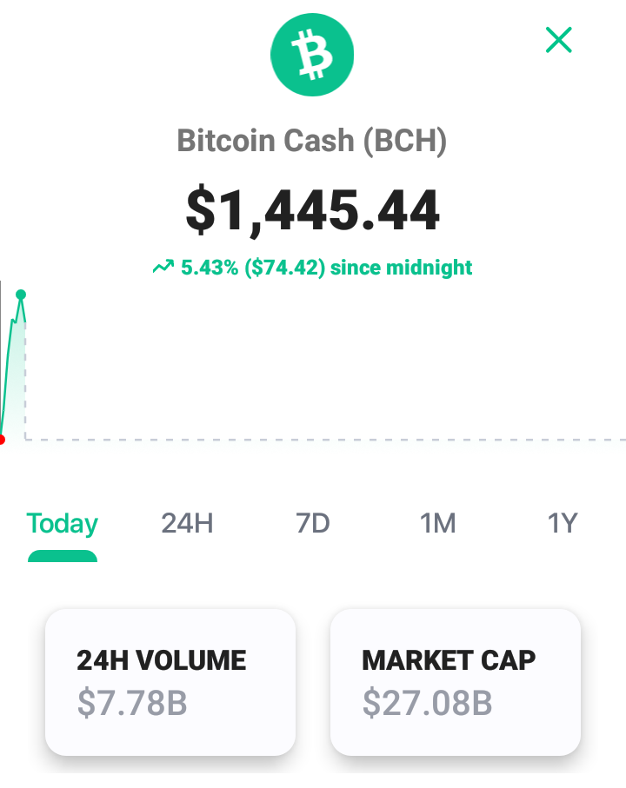Click the 24H VOLUME card
This screenshot has width=626, height=788.
170,682
